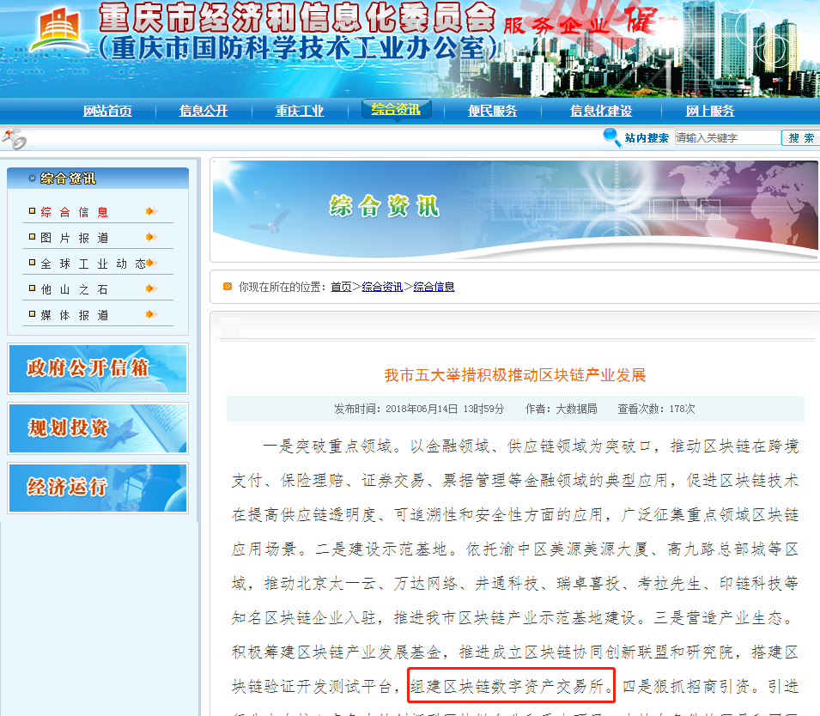Screen dimensions: 820x716
Task: Click the arrow icon next to 媒体报道
Action: click(153, 312)
